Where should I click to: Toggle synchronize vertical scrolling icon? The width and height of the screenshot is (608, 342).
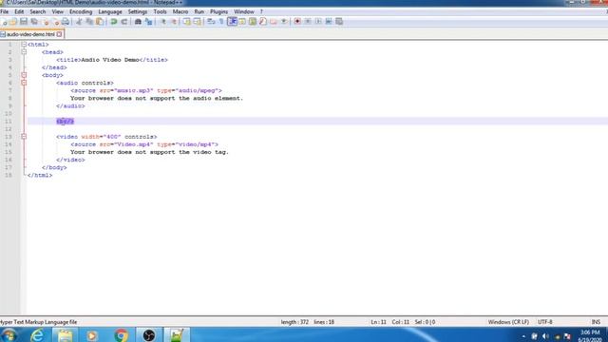click(187, 22)
